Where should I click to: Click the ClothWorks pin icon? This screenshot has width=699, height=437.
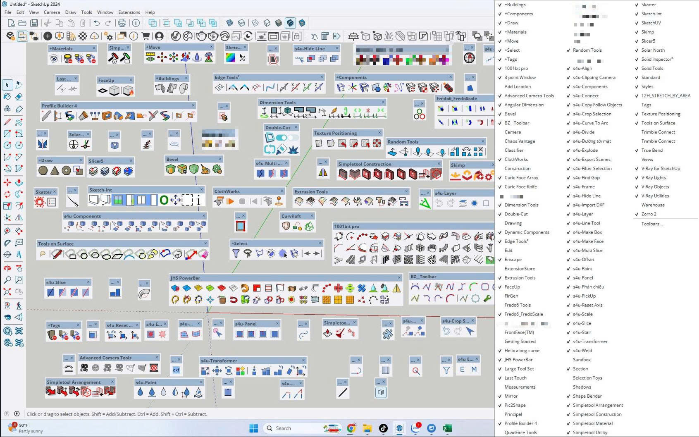point(279,201)
